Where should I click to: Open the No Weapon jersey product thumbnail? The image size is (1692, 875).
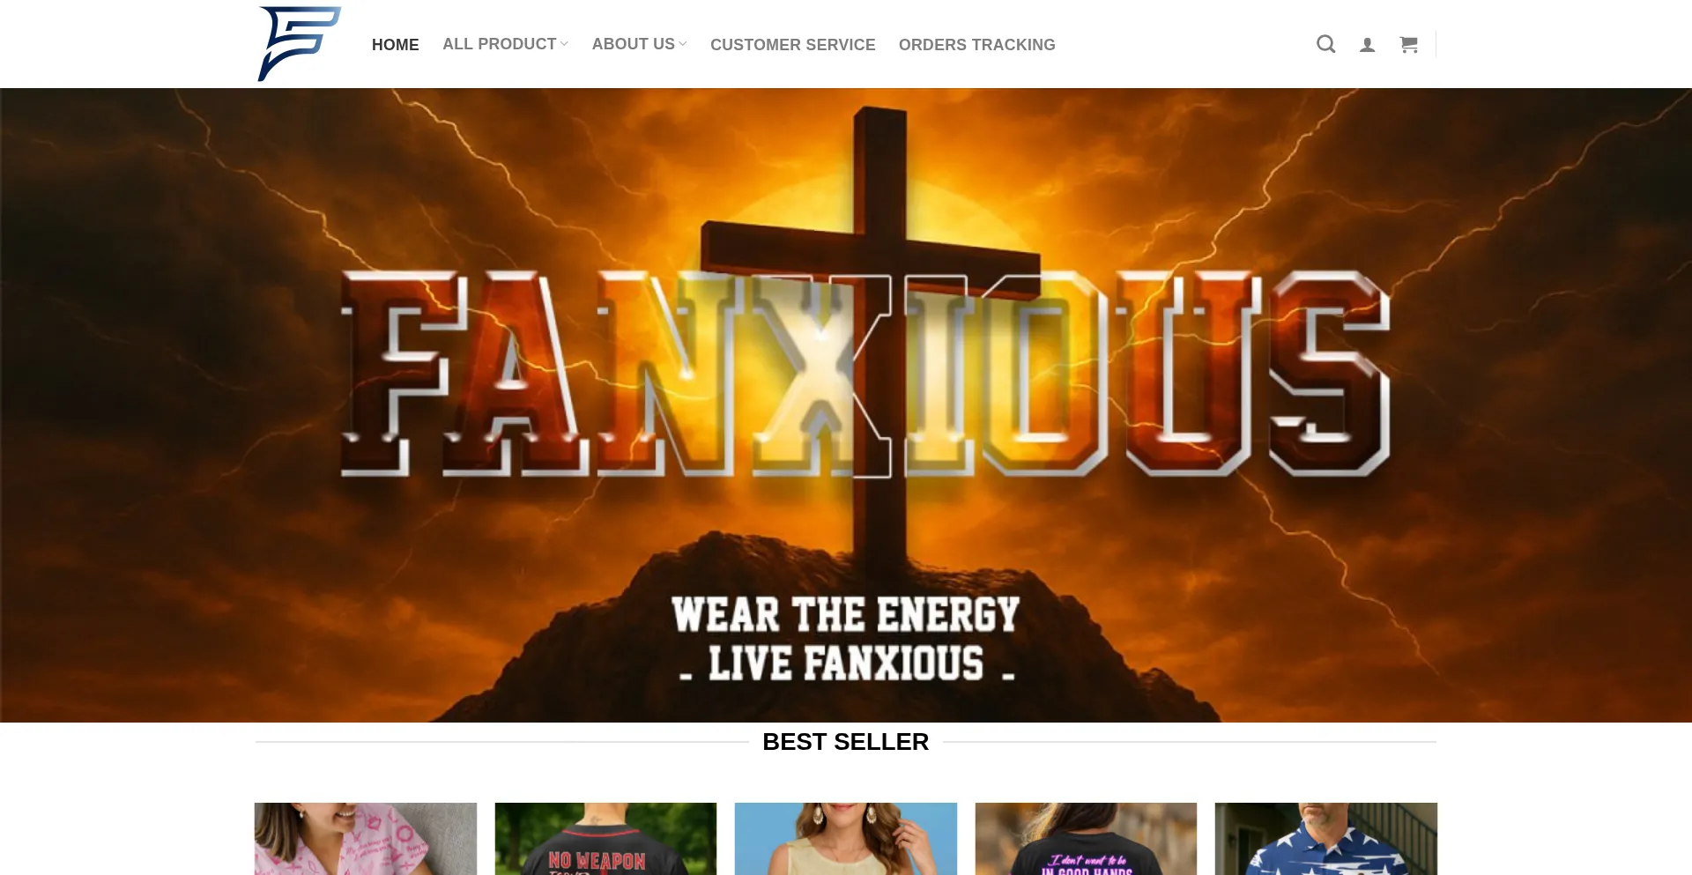tap(605, 839)
